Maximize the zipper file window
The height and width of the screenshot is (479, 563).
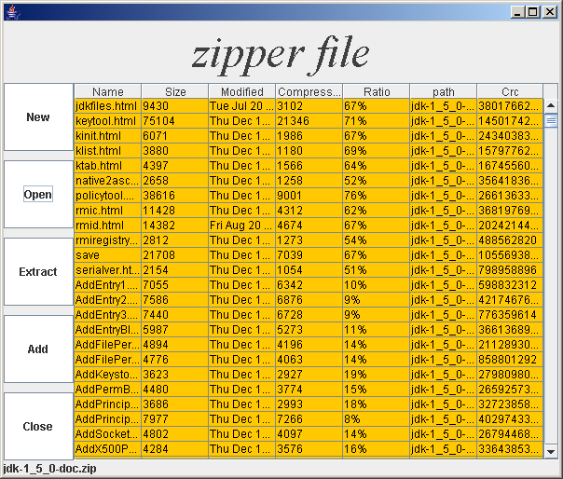click(532, 11)
